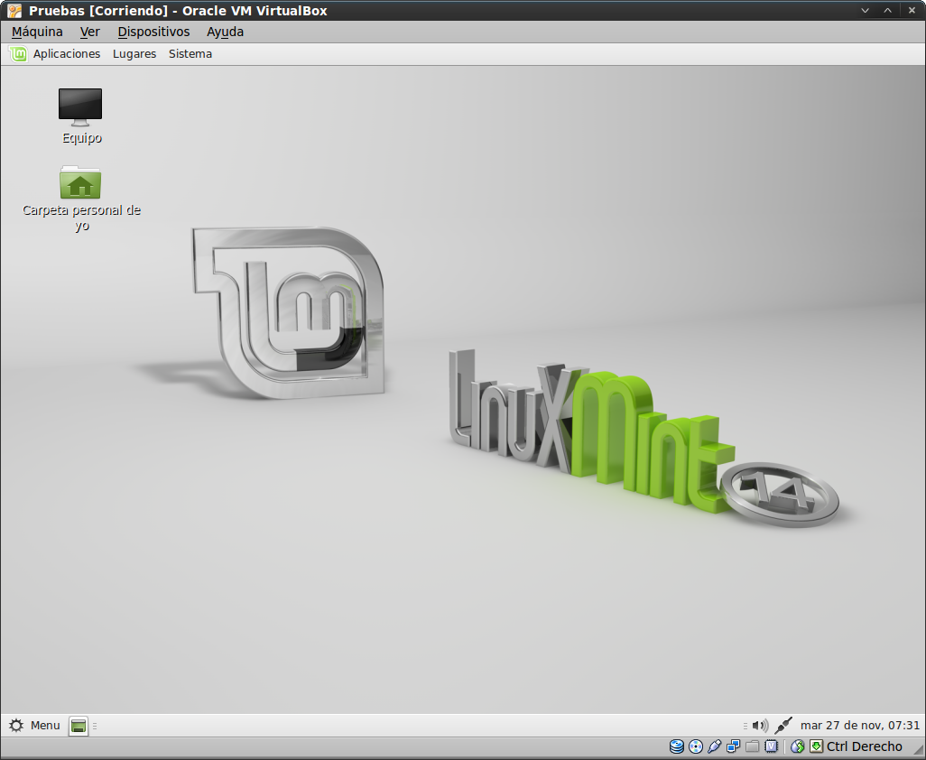This screenshot has height=760, width=926.
Task: Click the shared folders status icon
Action: [752, 746]
